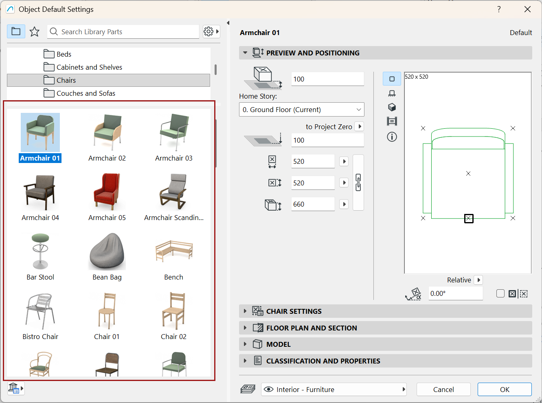542x403 pixels.
Task: Open the object information icon
Action: coord(392,137)
